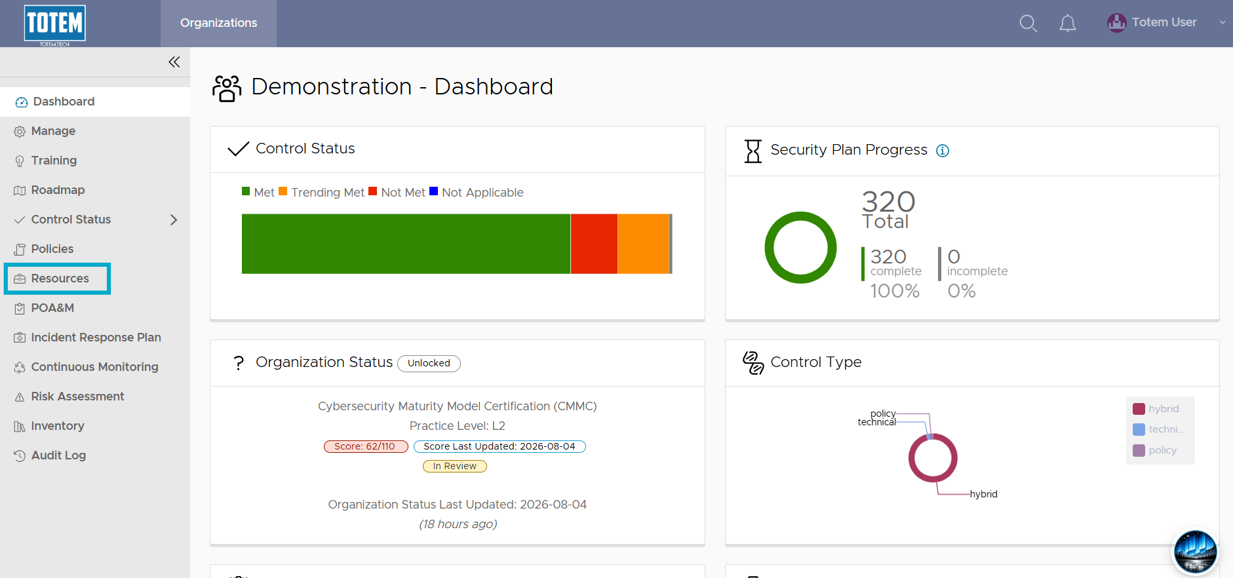Screen dimensions: 1233x578
Task: Open the notifications bell
Action: [x=1068, y=24]
